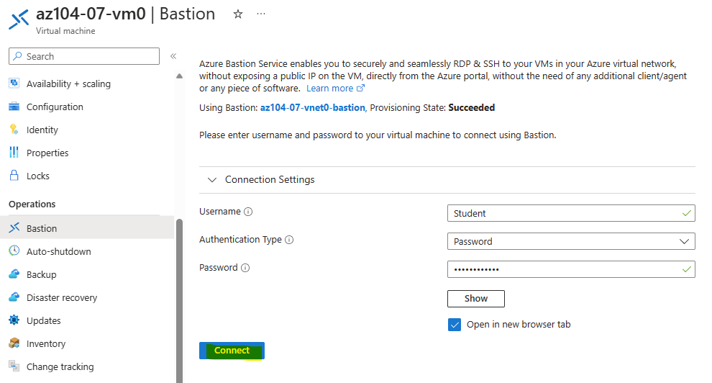Open the Change tracking menu item

[60, 366]
